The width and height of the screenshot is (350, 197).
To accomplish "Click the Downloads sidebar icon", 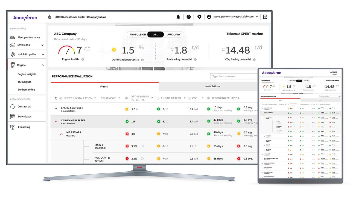I will (x=13, y=116).
